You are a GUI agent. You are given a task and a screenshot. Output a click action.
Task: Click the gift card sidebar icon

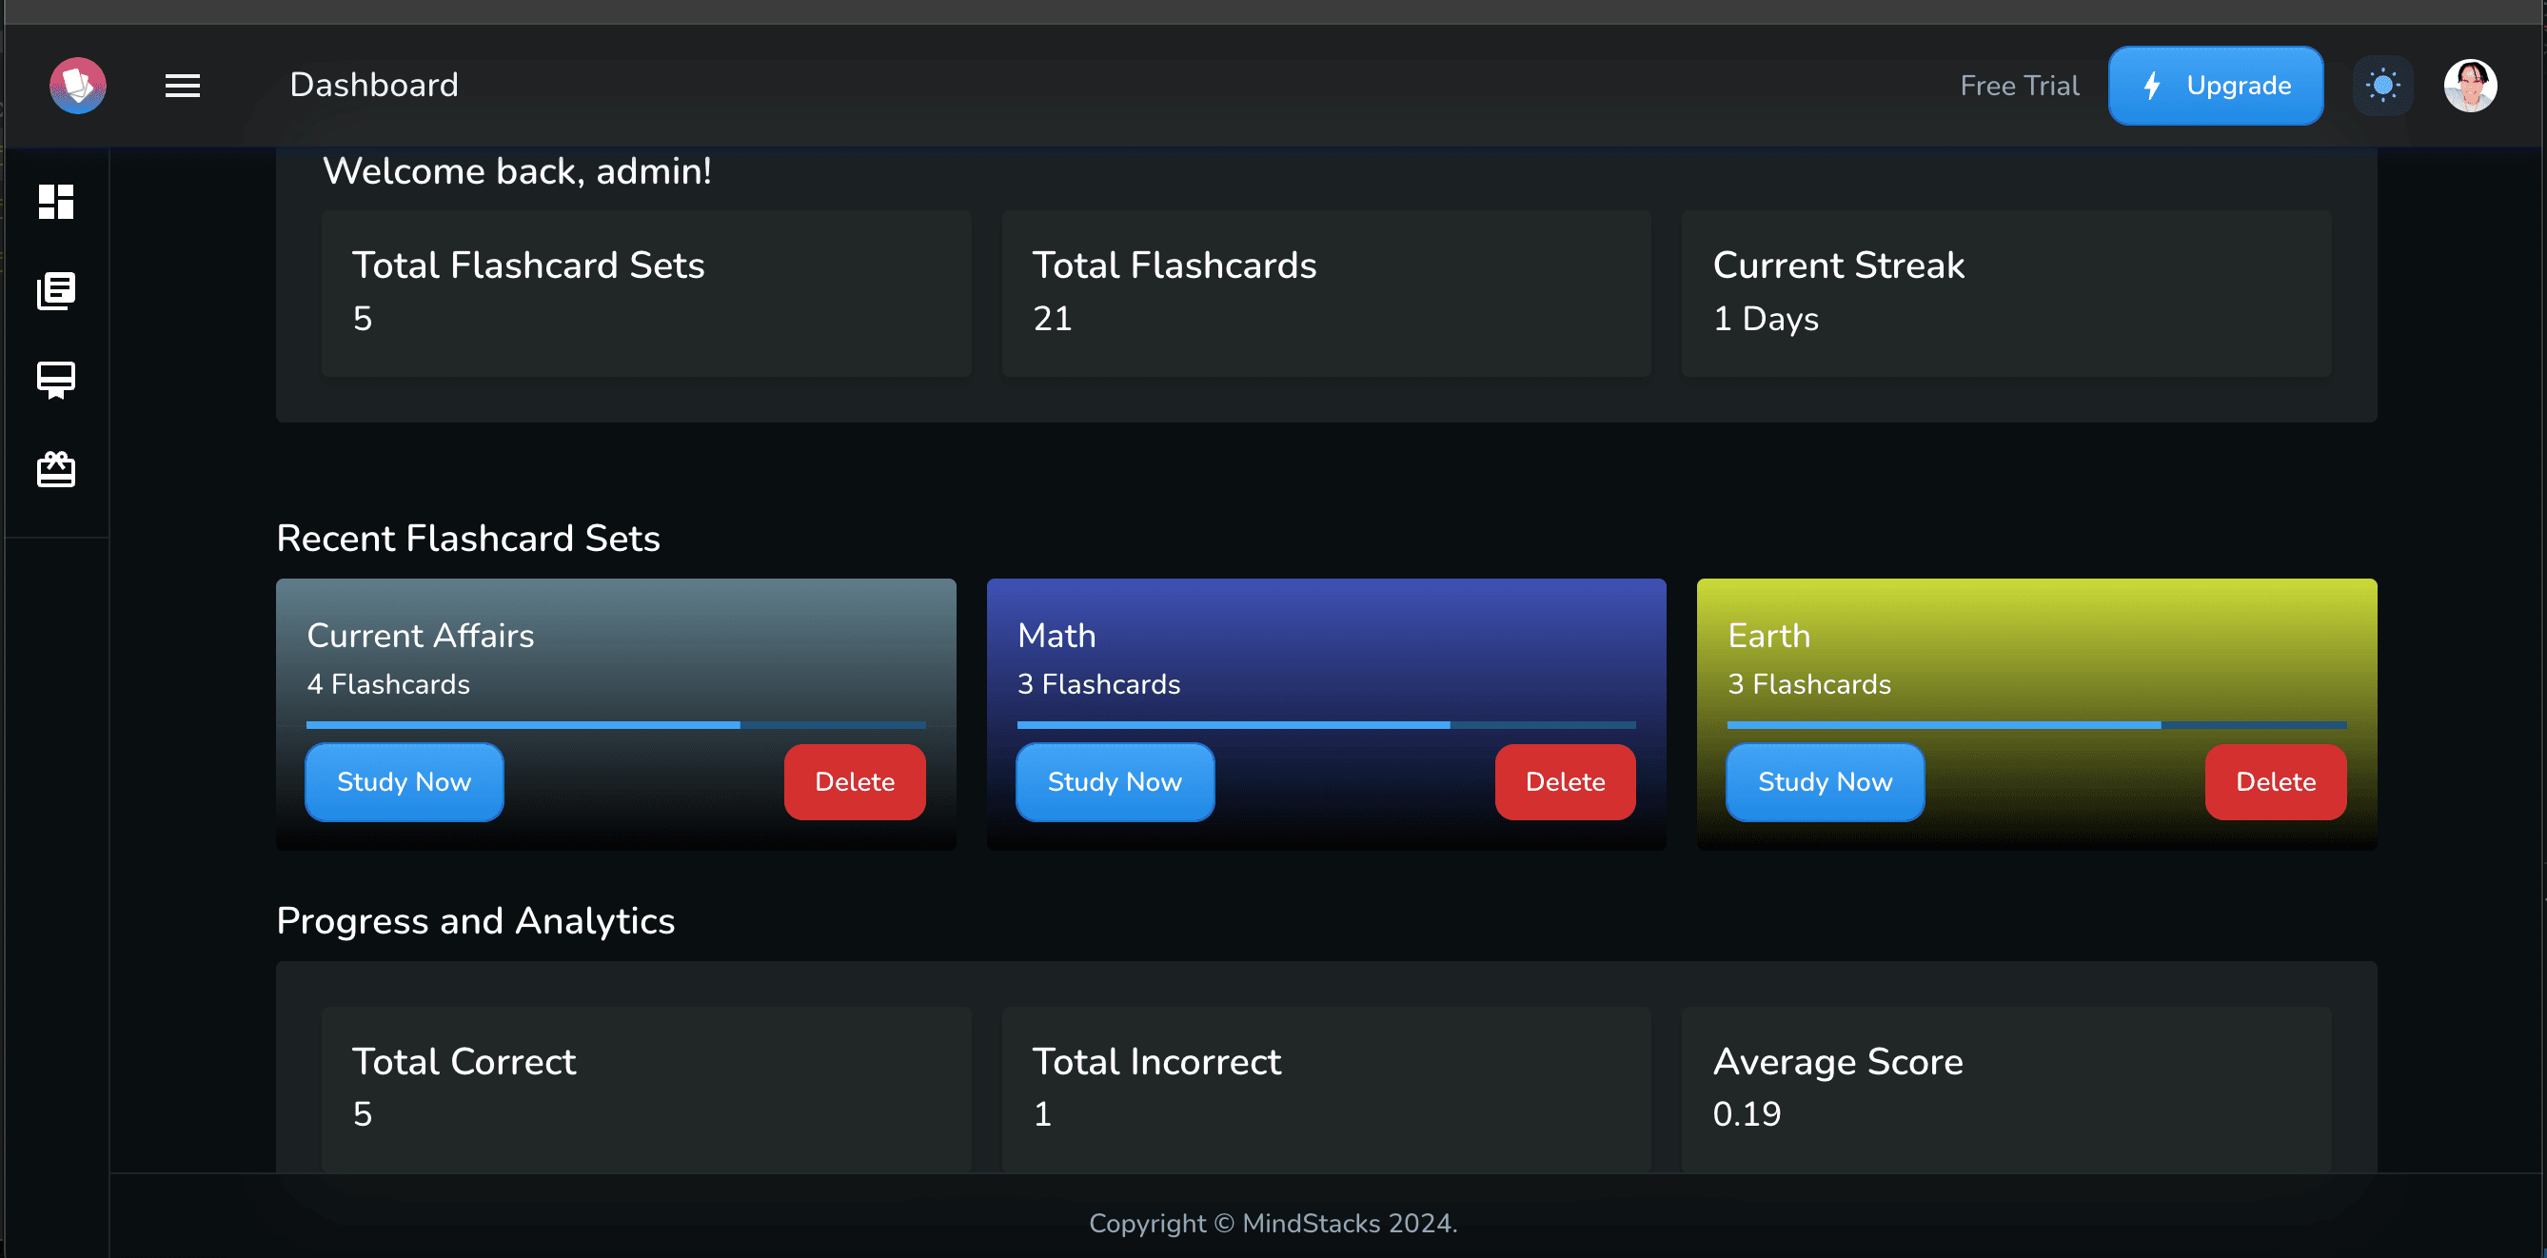coord(56,469)
